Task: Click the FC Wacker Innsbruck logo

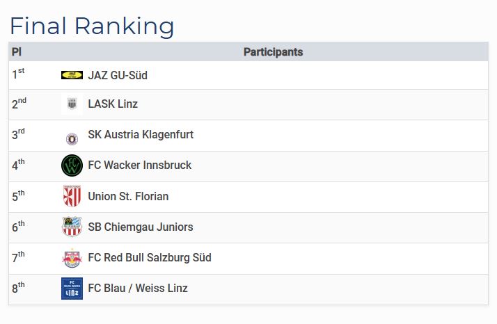Action: (72, 165)
